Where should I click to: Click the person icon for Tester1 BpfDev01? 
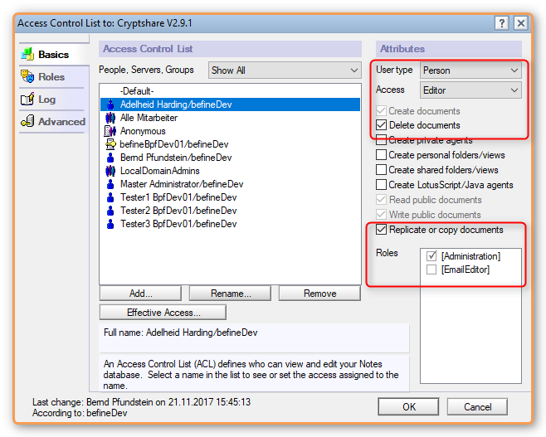[110, 197]
